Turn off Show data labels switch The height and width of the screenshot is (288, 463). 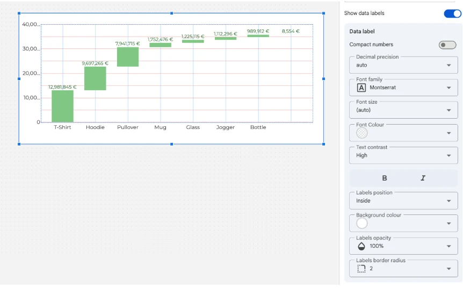(452, 13)
